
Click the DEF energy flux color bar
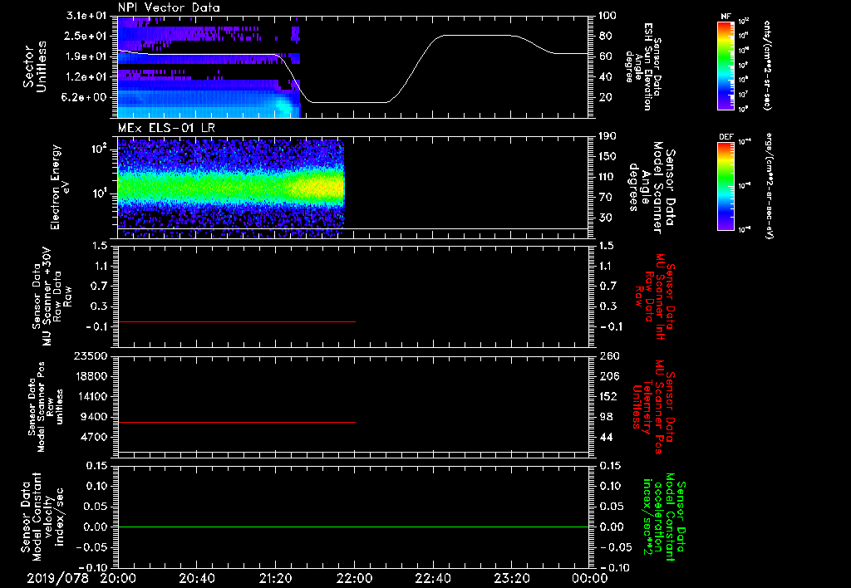[x=726, y=186]
